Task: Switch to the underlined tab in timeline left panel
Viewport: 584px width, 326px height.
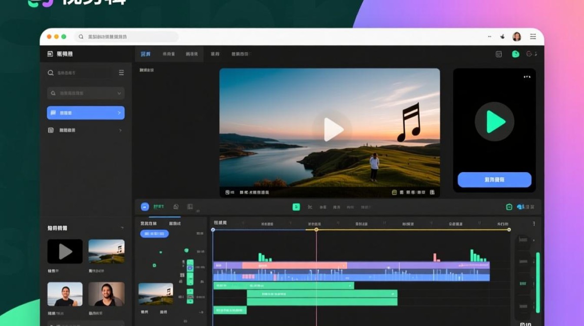Action: (149, 223)
